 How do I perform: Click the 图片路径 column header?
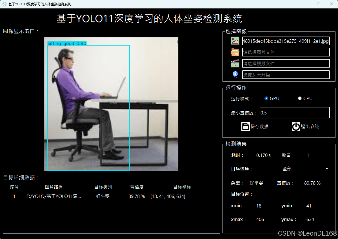click(54, 187)
